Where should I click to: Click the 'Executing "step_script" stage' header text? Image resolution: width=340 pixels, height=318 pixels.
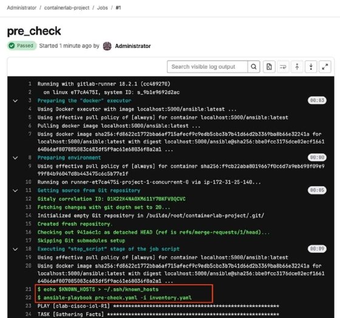tap(109, 249)
